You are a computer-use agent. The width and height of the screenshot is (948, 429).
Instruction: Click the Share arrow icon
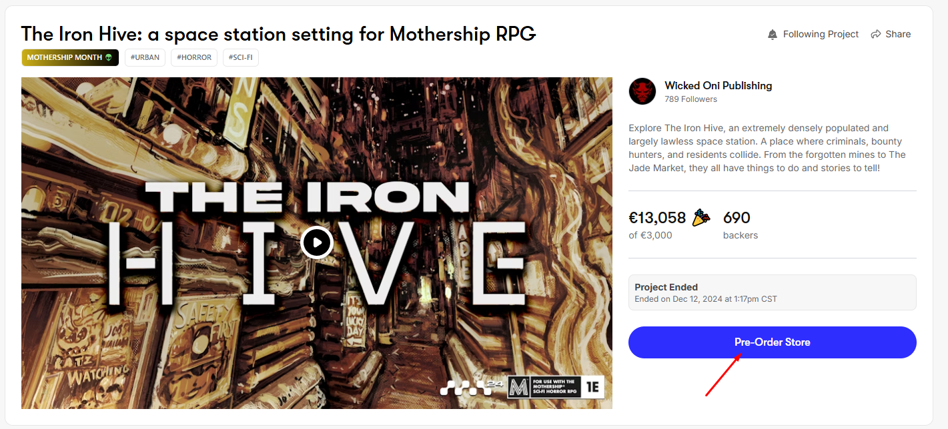click(x=876, y=35)
